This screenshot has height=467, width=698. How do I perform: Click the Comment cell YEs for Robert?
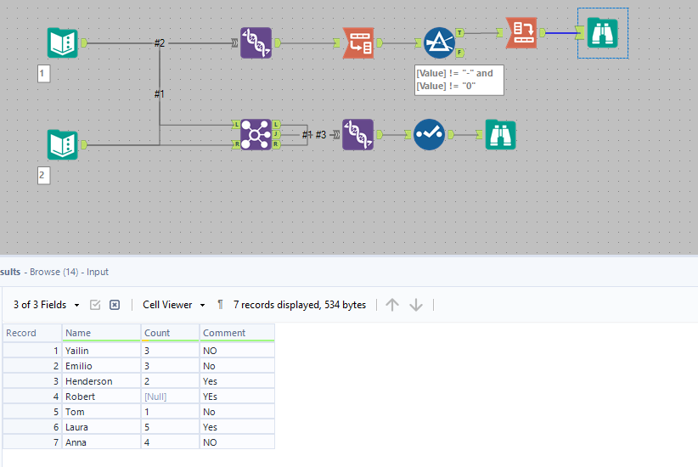237,397
